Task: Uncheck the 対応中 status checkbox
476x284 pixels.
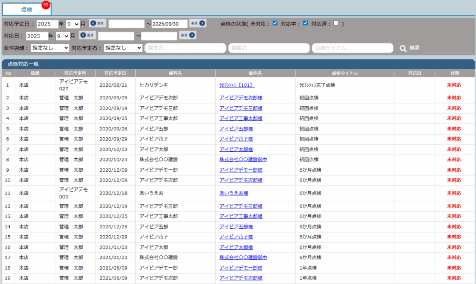Action: [305, 23]
